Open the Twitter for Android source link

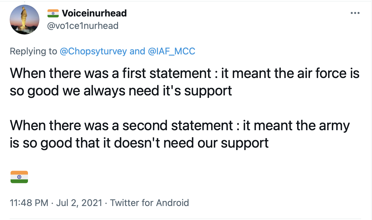pos(149,203)
